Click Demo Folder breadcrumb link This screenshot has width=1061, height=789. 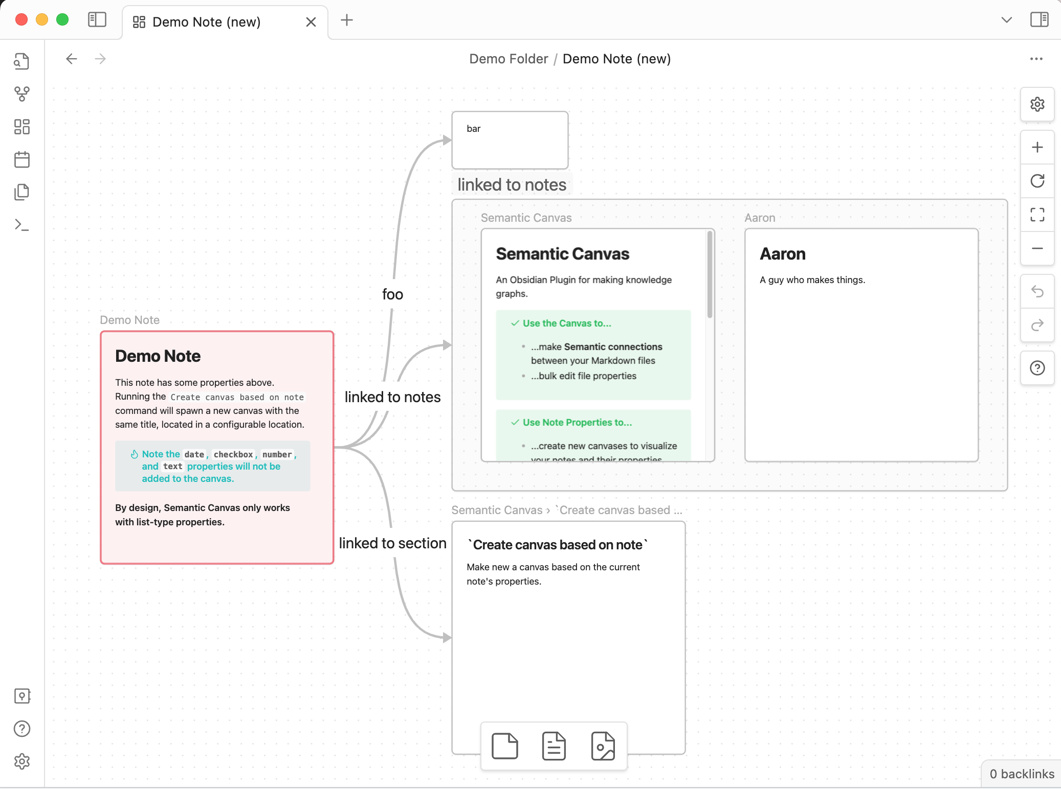point(508,59)
